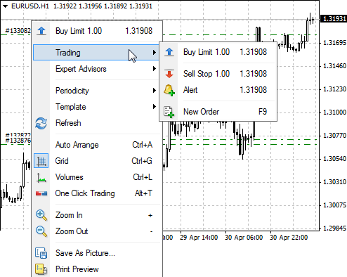Click the Volumes chart icon

click(x=41, y=177)
